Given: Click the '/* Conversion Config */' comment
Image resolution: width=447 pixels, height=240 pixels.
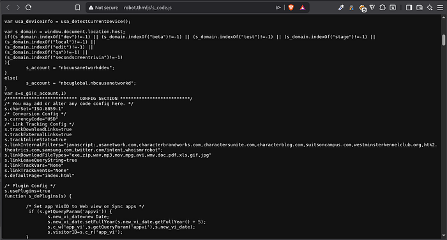Looking at the screenshot, I should tap(35, 114).
